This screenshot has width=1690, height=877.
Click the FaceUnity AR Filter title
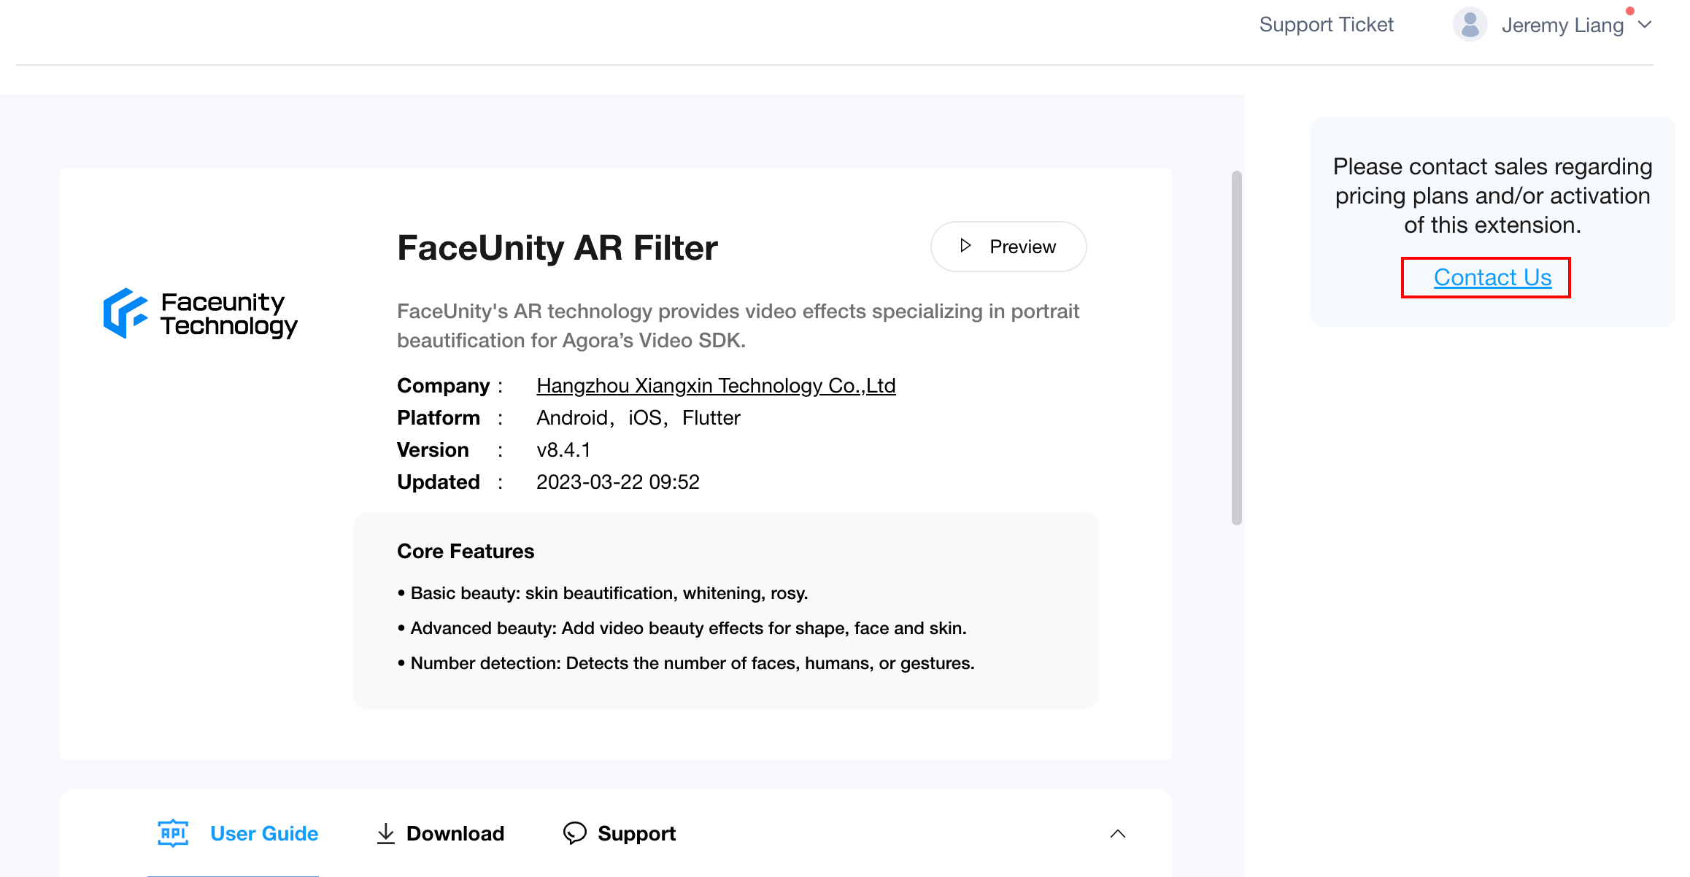557,248
